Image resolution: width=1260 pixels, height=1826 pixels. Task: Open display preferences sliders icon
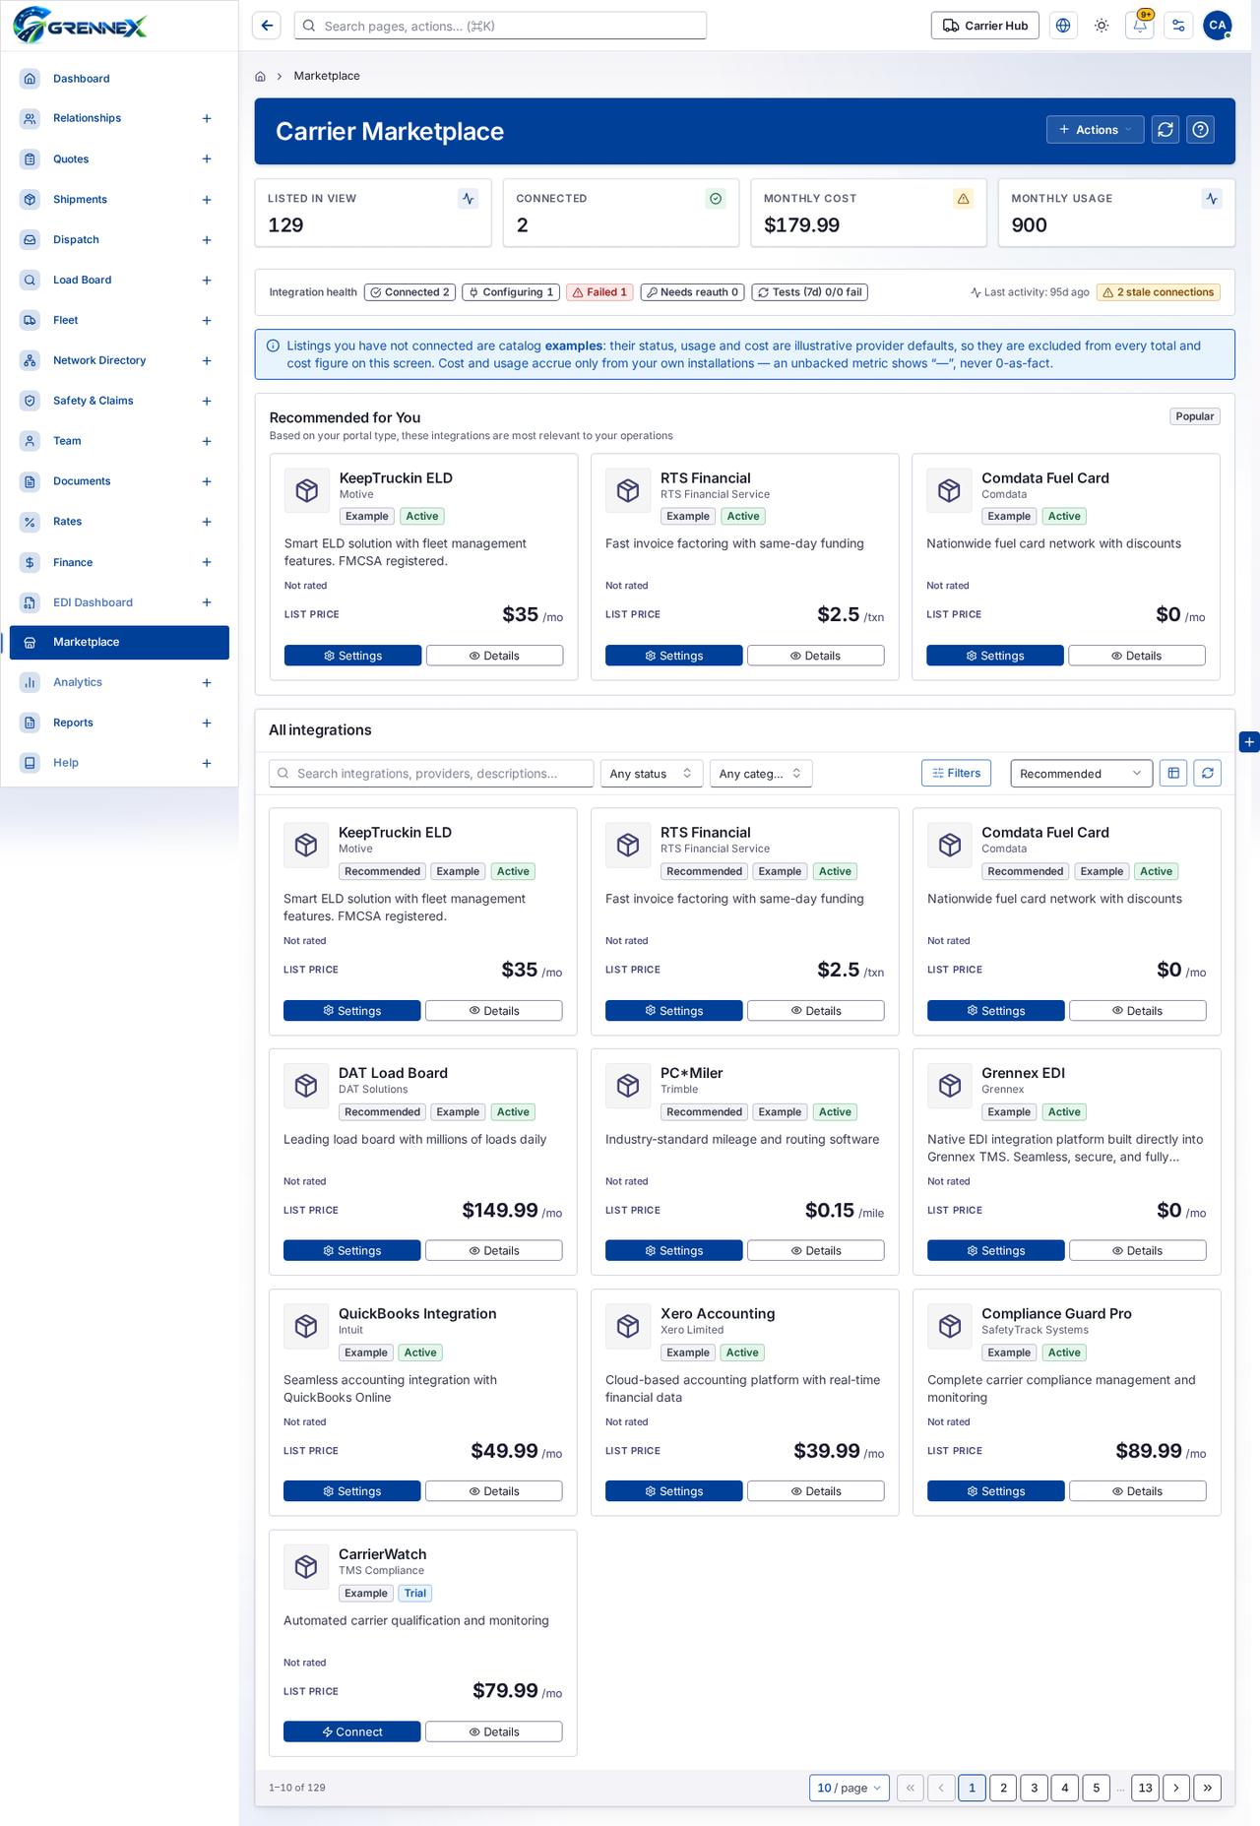coord(1178,26)
